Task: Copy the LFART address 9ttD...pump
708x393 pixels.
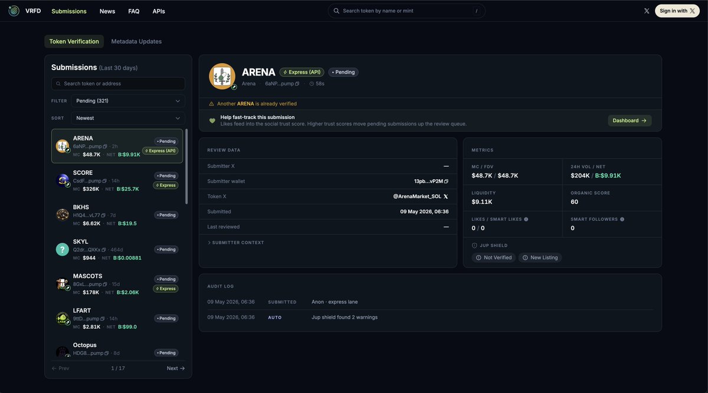Action: coord(103,319)
